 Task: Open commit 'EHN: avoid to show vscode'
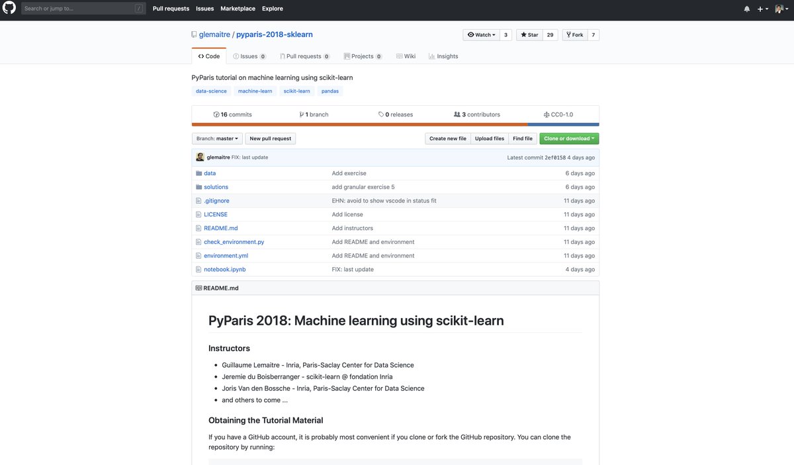point(384,200)
